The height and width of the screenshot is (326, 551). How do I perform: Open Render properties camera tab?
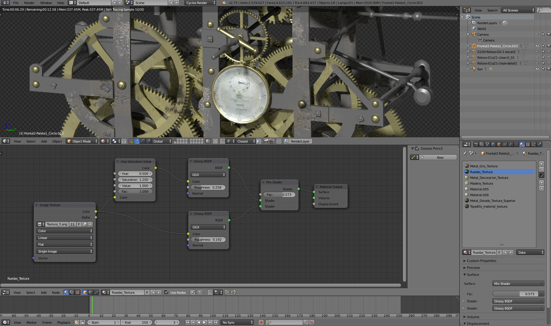click(476, 144)
